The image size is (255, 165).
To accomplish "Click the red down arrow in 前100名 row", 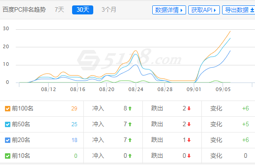I will point(189,109).
